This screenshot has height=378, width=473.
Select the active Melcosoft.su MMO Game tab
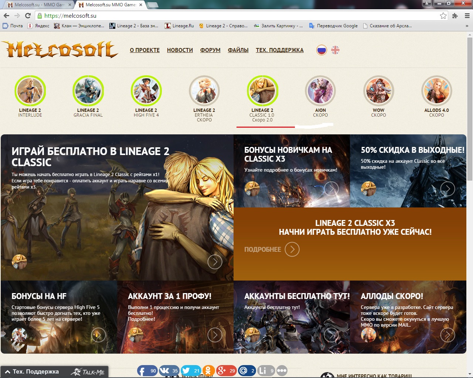coord(110,5)
